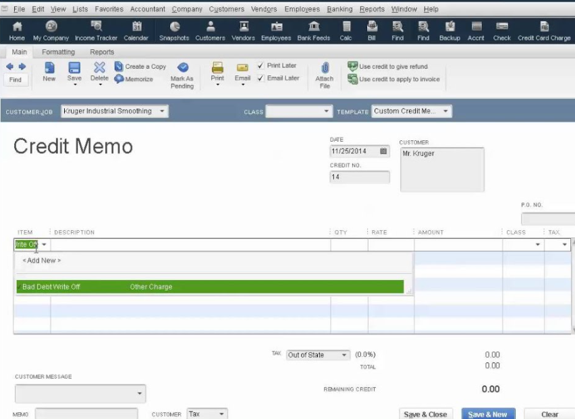Select Bad Debt Write Off item

tap(210, 287)
